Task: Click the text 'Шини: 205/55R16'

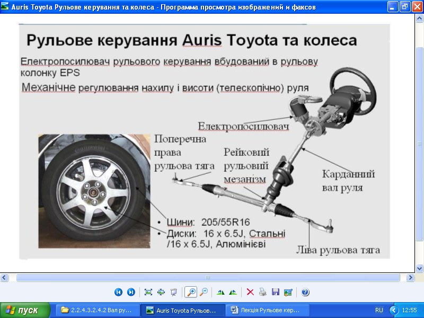Action: tap(208, 222)
